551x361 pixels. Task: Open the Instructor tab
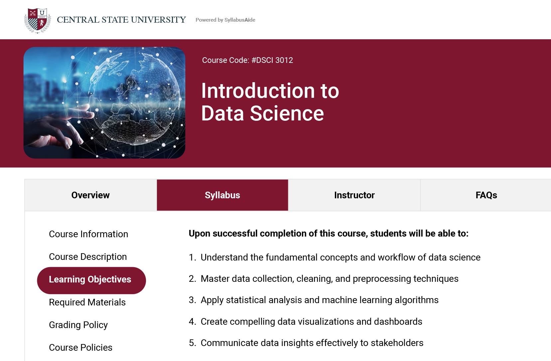(354, 195)
